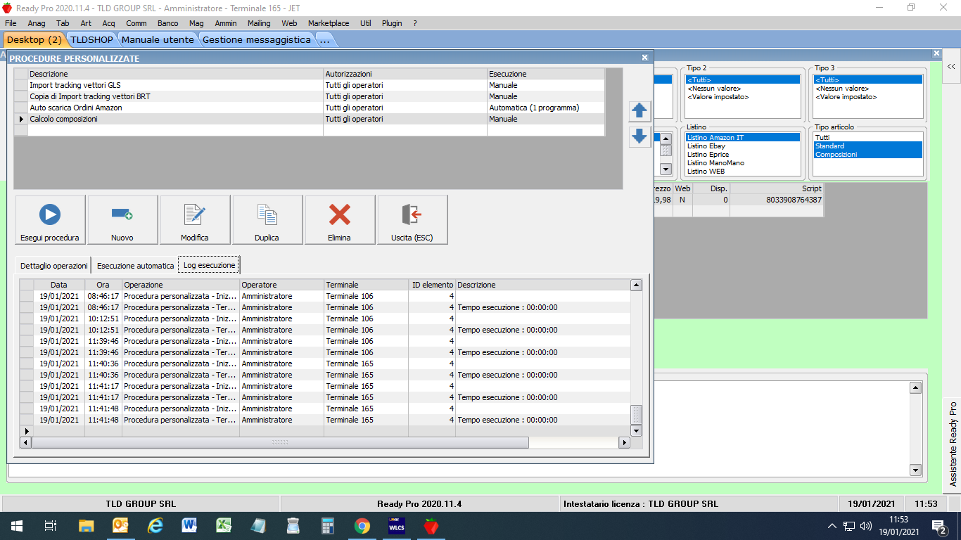Switch to Ready Pro strawberry taskbar icon
This screenshot has height=540, width=961.
(431, 525)
